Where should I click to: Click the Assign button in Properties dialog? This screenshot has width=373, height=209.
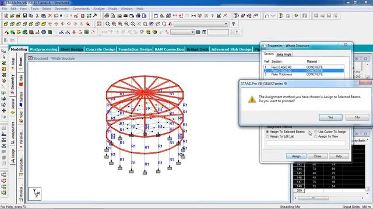[x=296, y=156]
